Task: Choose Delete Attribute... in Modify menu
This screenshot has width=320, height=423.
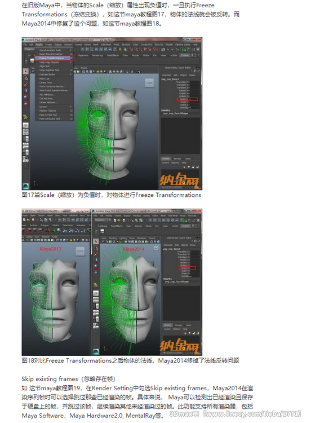Action: [x=48, y=103]
